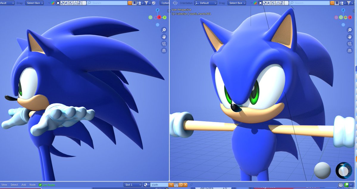
Task: Click the red X axis in right gizmo
Action: click(350, 17)
